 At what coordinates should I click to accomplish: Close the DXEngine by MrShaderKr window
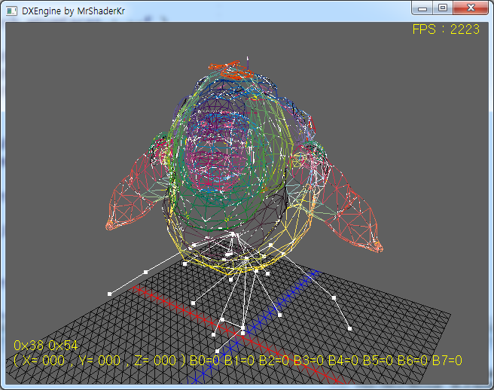pos(471,8)
